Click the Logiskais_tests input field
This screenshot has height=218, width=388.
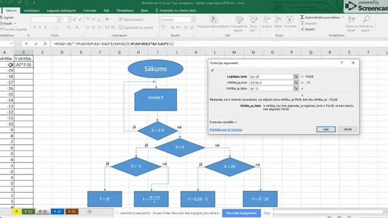point(271,77)
